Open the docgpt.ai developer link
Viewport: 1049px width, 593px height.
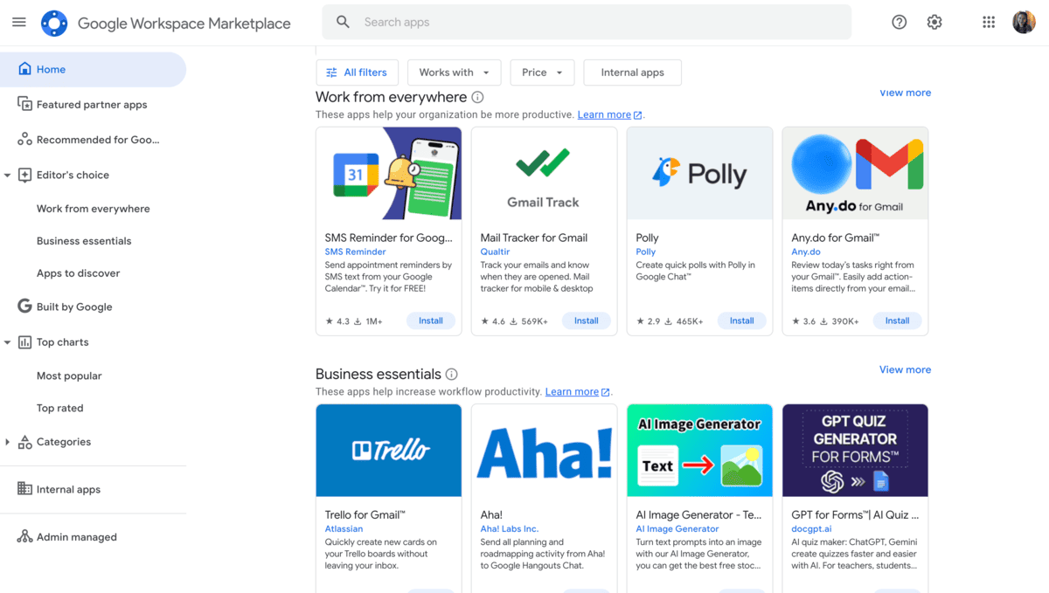click(811, 528)
